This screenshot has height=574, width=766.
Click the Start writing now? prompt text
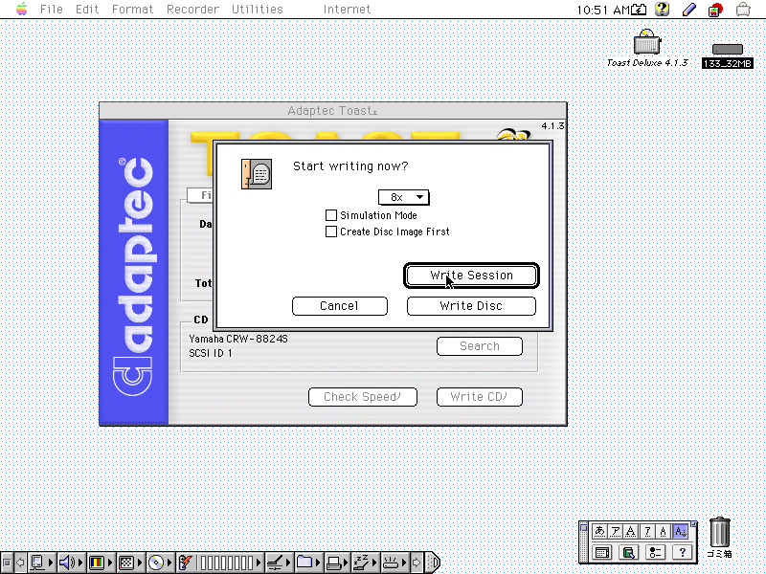350,166
